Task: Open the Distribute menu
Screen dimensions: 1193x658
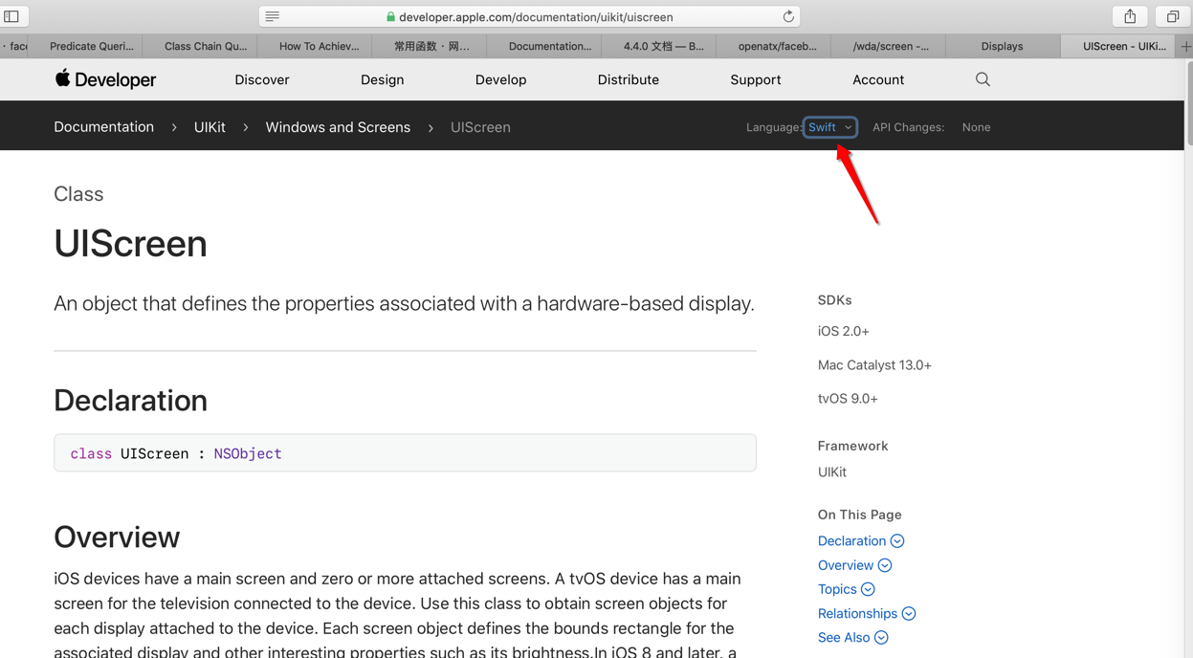Action: point(628,79)
